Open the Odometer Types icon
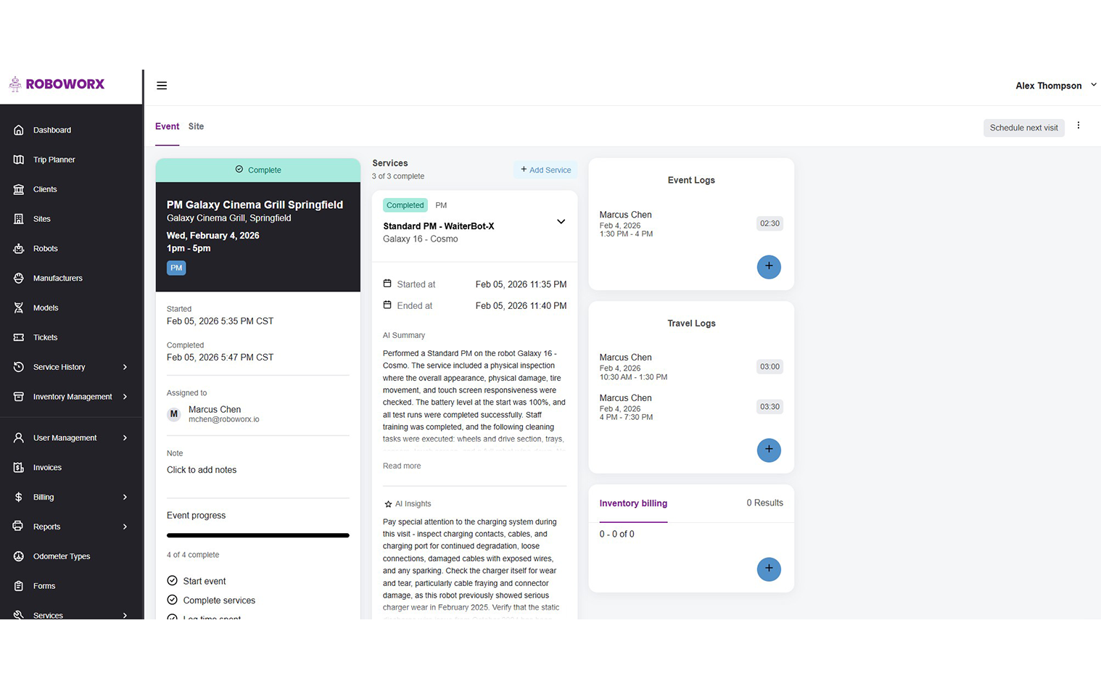Screen dimensions: 1101x689 [x=19, y=556]
